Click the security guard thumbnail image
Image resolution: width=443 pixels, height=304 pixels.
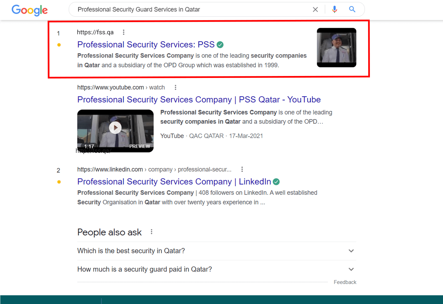point(336,48)
